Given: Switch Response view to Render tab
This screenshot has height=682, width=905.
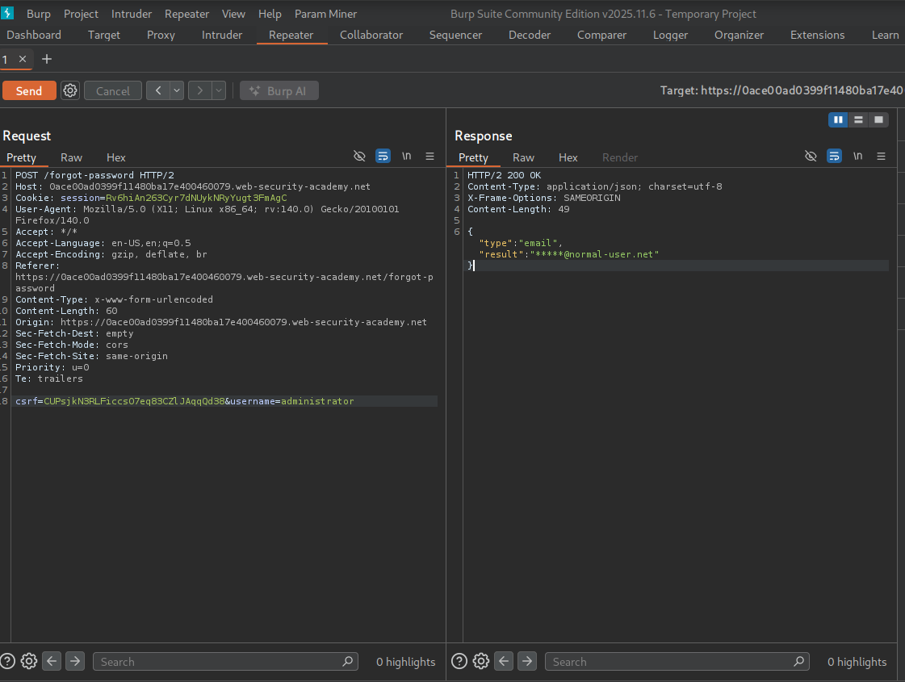Looking at the screenshot, I should [620, 157].
